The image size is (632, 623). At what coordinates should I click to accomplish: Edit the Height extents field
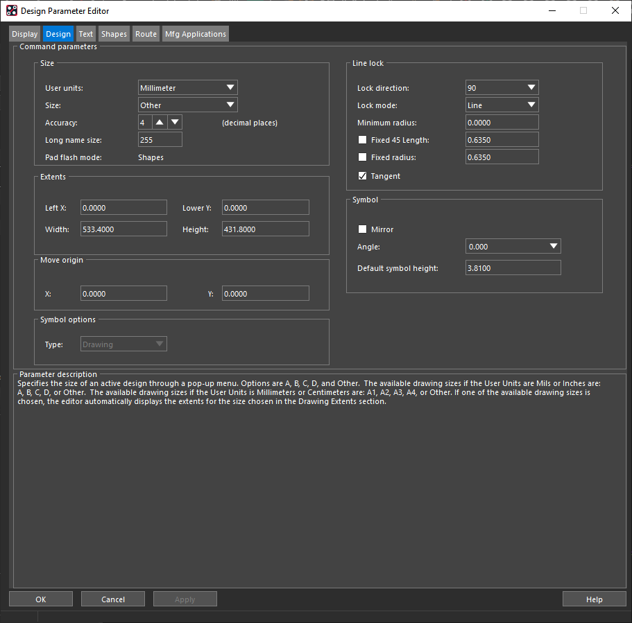point(266,229)
